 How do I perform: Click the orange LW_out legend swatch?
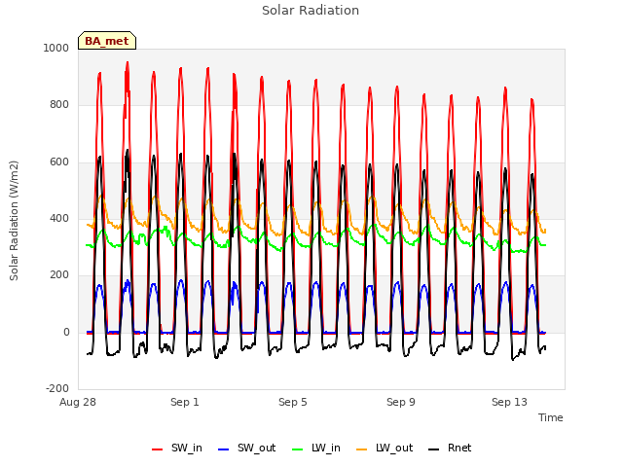pyautogui.click(x=361, y=449)
